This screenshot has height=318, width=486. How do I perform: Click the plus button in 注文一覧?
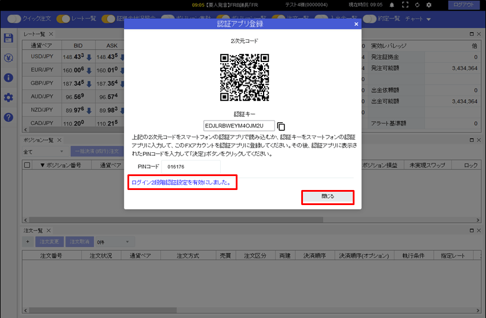[x=28, y=242]
